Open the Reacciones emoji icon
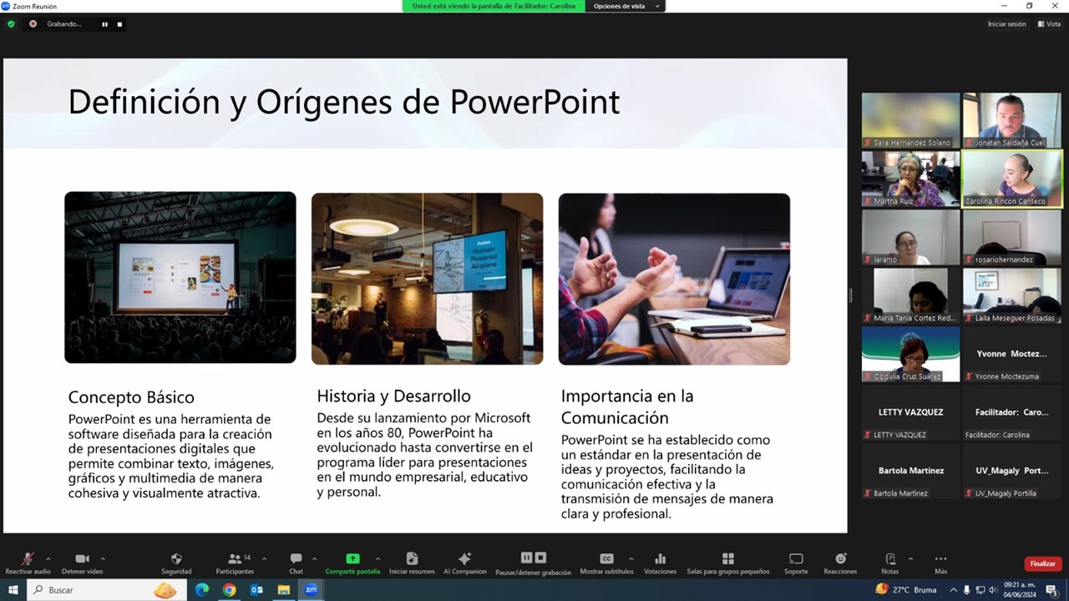The height and width of the screenshot is (601, 1069). [x=840, y=559]
